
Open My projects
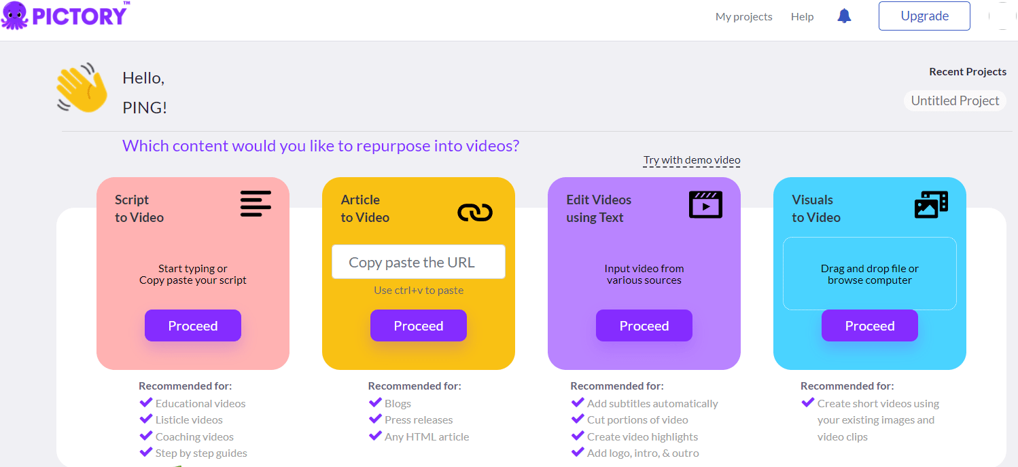743,16
